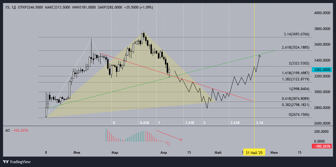Click the 8 date label on time axis

coord(46,153)
